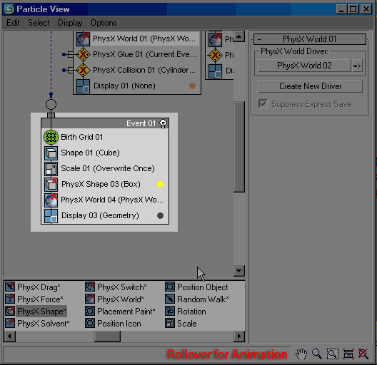Click the => arrow next to PhysX World 02

point(357,66)
